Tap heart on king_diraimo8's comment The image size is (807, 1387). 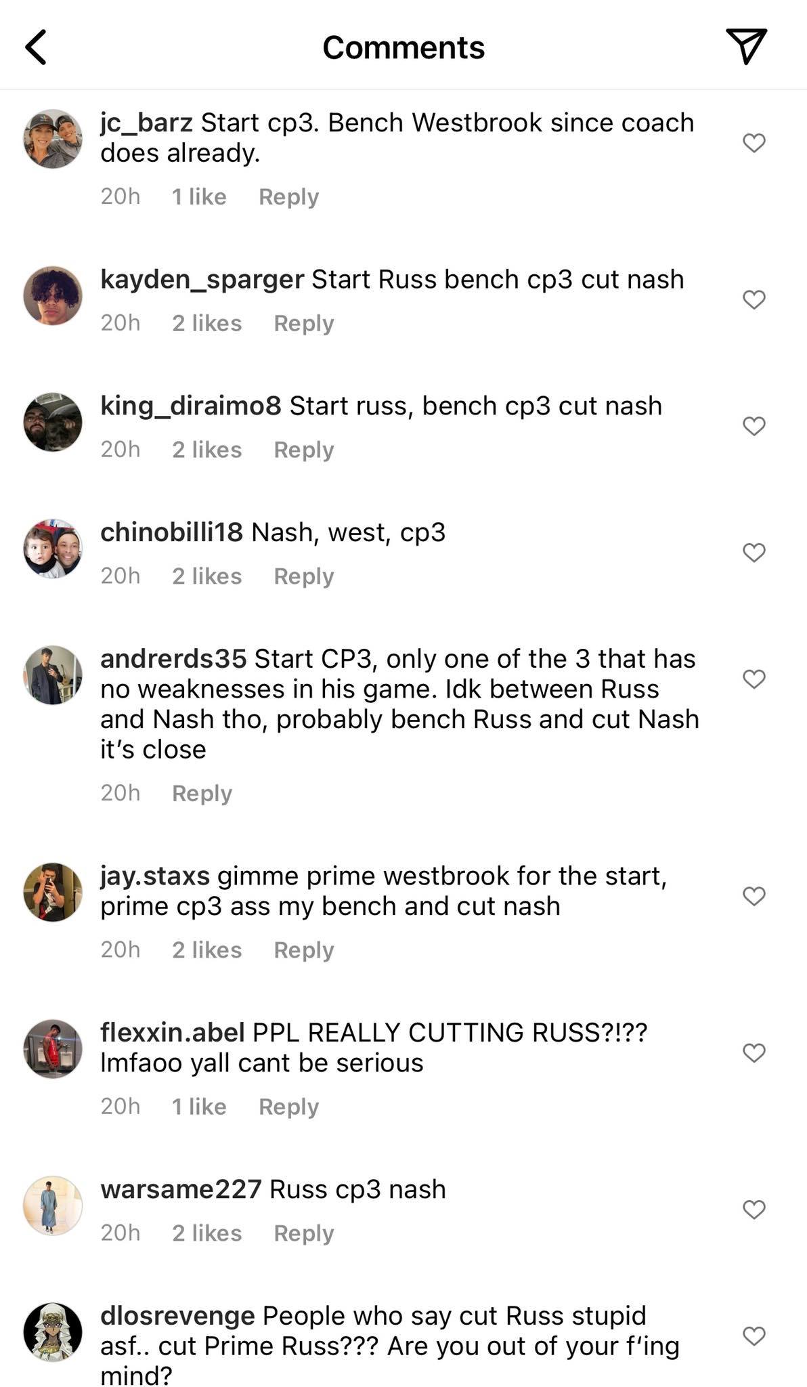point(754,426)
